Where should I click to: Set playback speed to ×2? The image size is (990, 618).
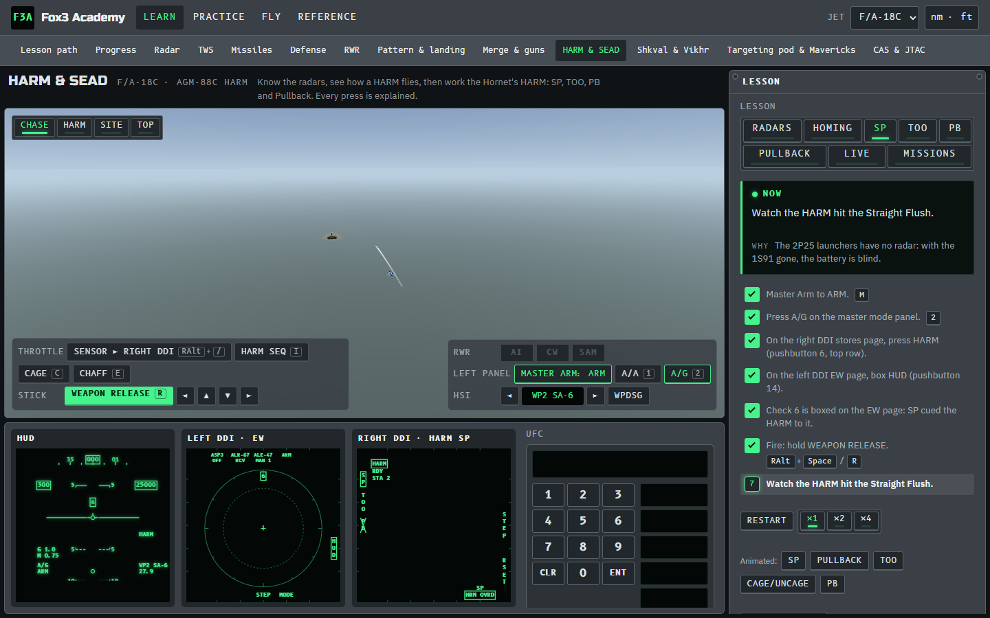point(839,520)
